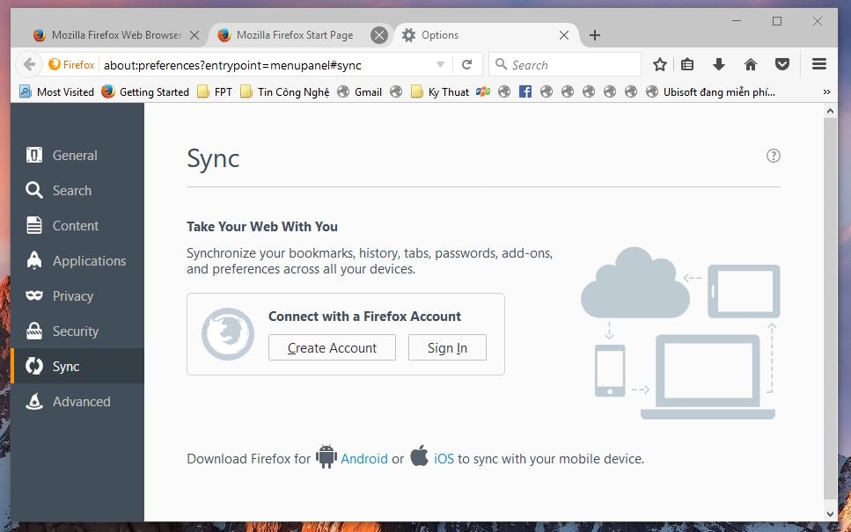Click scrollbar up arrow
Viewport: 851px width, 532px height.
click(x=830, y=111)
